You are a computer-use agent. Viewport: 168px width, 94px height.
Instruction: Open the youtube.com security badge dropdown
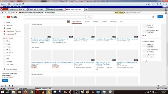(120, 13)
